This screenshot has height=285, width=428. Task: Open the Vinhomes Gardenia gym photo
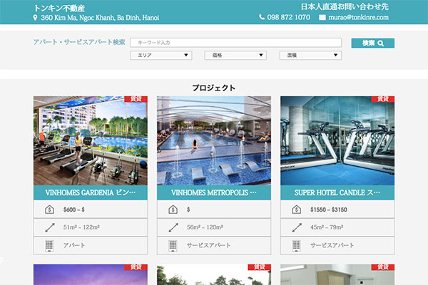91,141
